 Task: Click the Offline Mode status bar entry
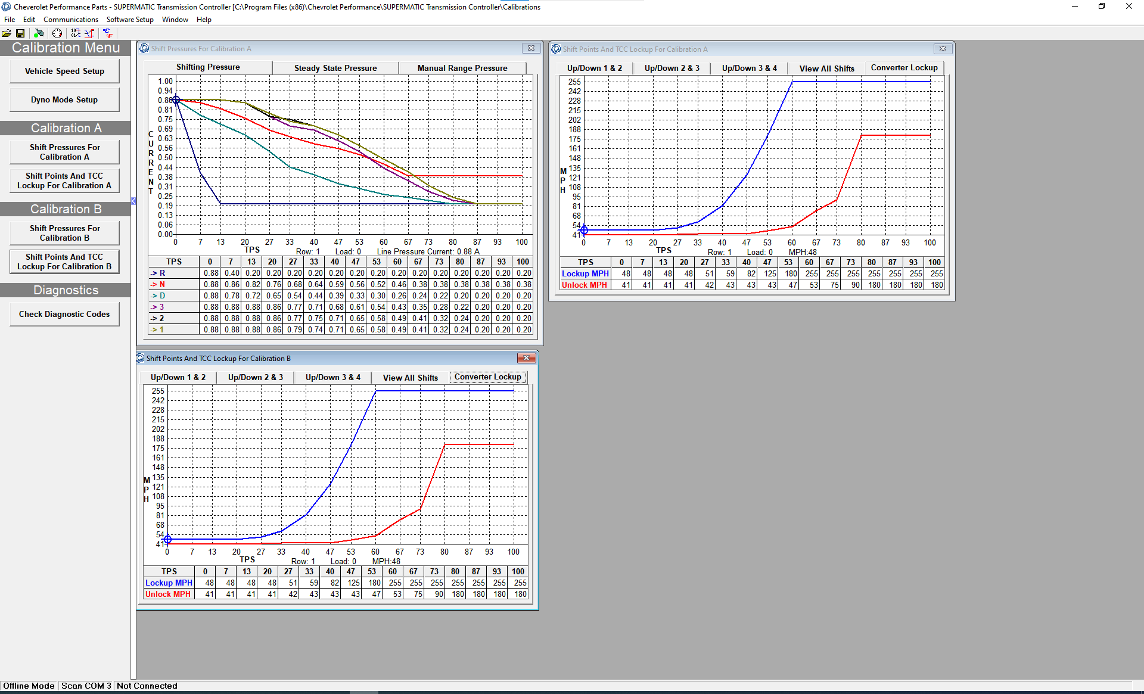tap(29, 686)
